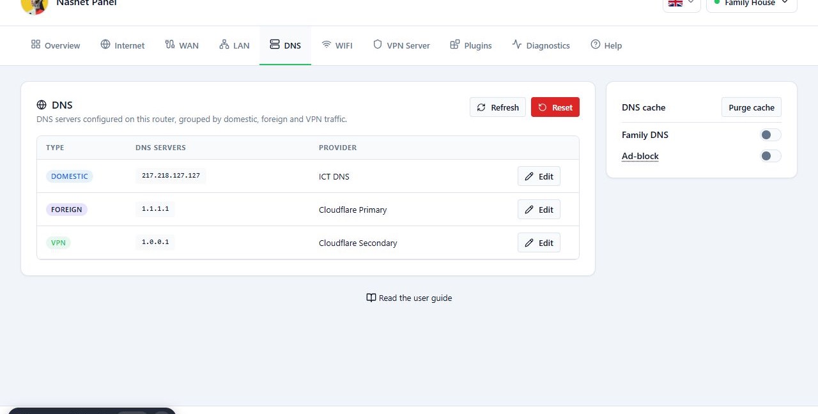Edit the VPN DNS entry
Viewport: 818px width, 414px height.
(x=539, y=243)
